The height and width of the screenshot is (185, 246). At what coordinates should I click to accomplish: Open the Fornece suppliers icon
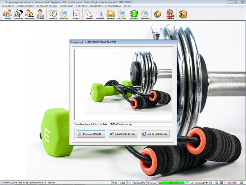40,14
